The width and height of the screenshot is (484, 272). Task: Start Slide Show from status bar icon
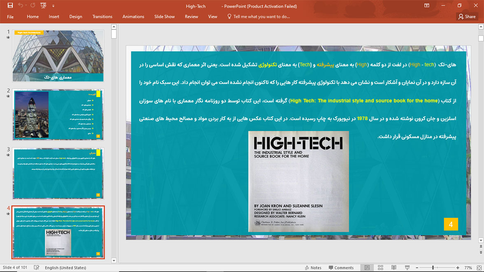tap(407, 267)
